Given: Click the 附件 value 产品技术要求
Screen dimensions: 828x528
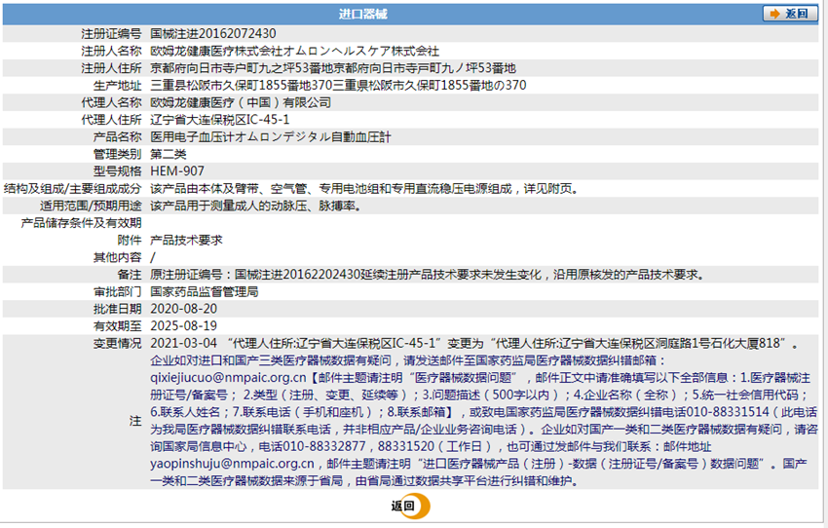Looking at the screenshot, I should (x=186, y=241).
